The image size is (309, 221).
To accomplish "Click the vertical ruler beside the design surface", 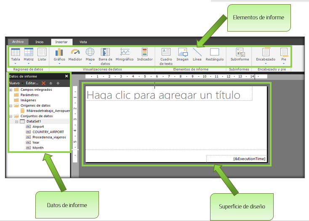I will [x=75, y=124].
